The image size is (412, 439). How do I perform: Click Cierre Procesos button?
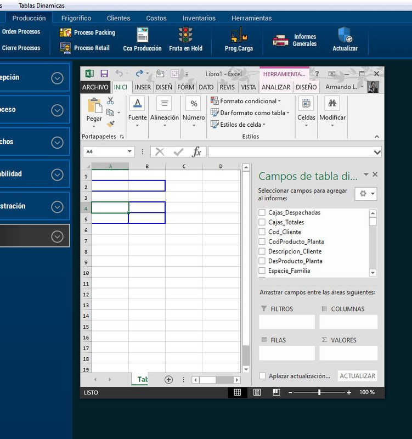pyautogui.click(x=21, y=48)
